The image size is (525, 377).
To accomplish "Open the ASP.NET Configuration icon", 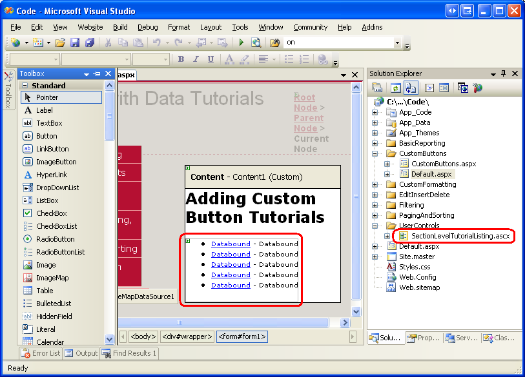I will tap(478, 88).
